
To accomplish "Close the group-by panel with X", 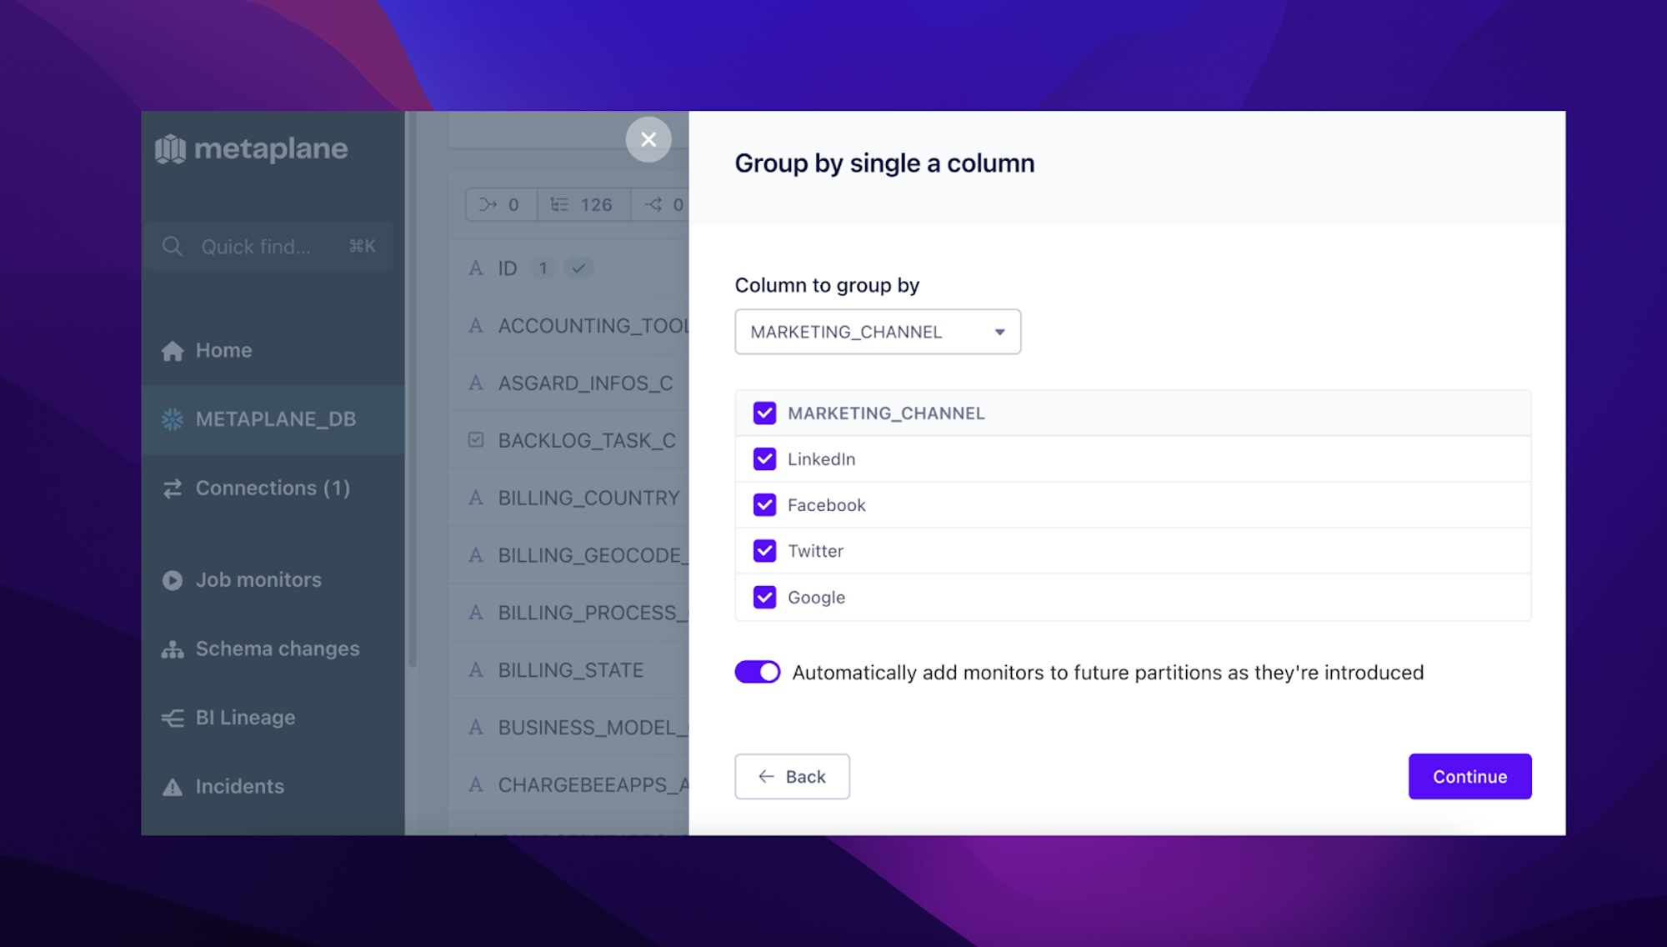I will coord(648,139).
